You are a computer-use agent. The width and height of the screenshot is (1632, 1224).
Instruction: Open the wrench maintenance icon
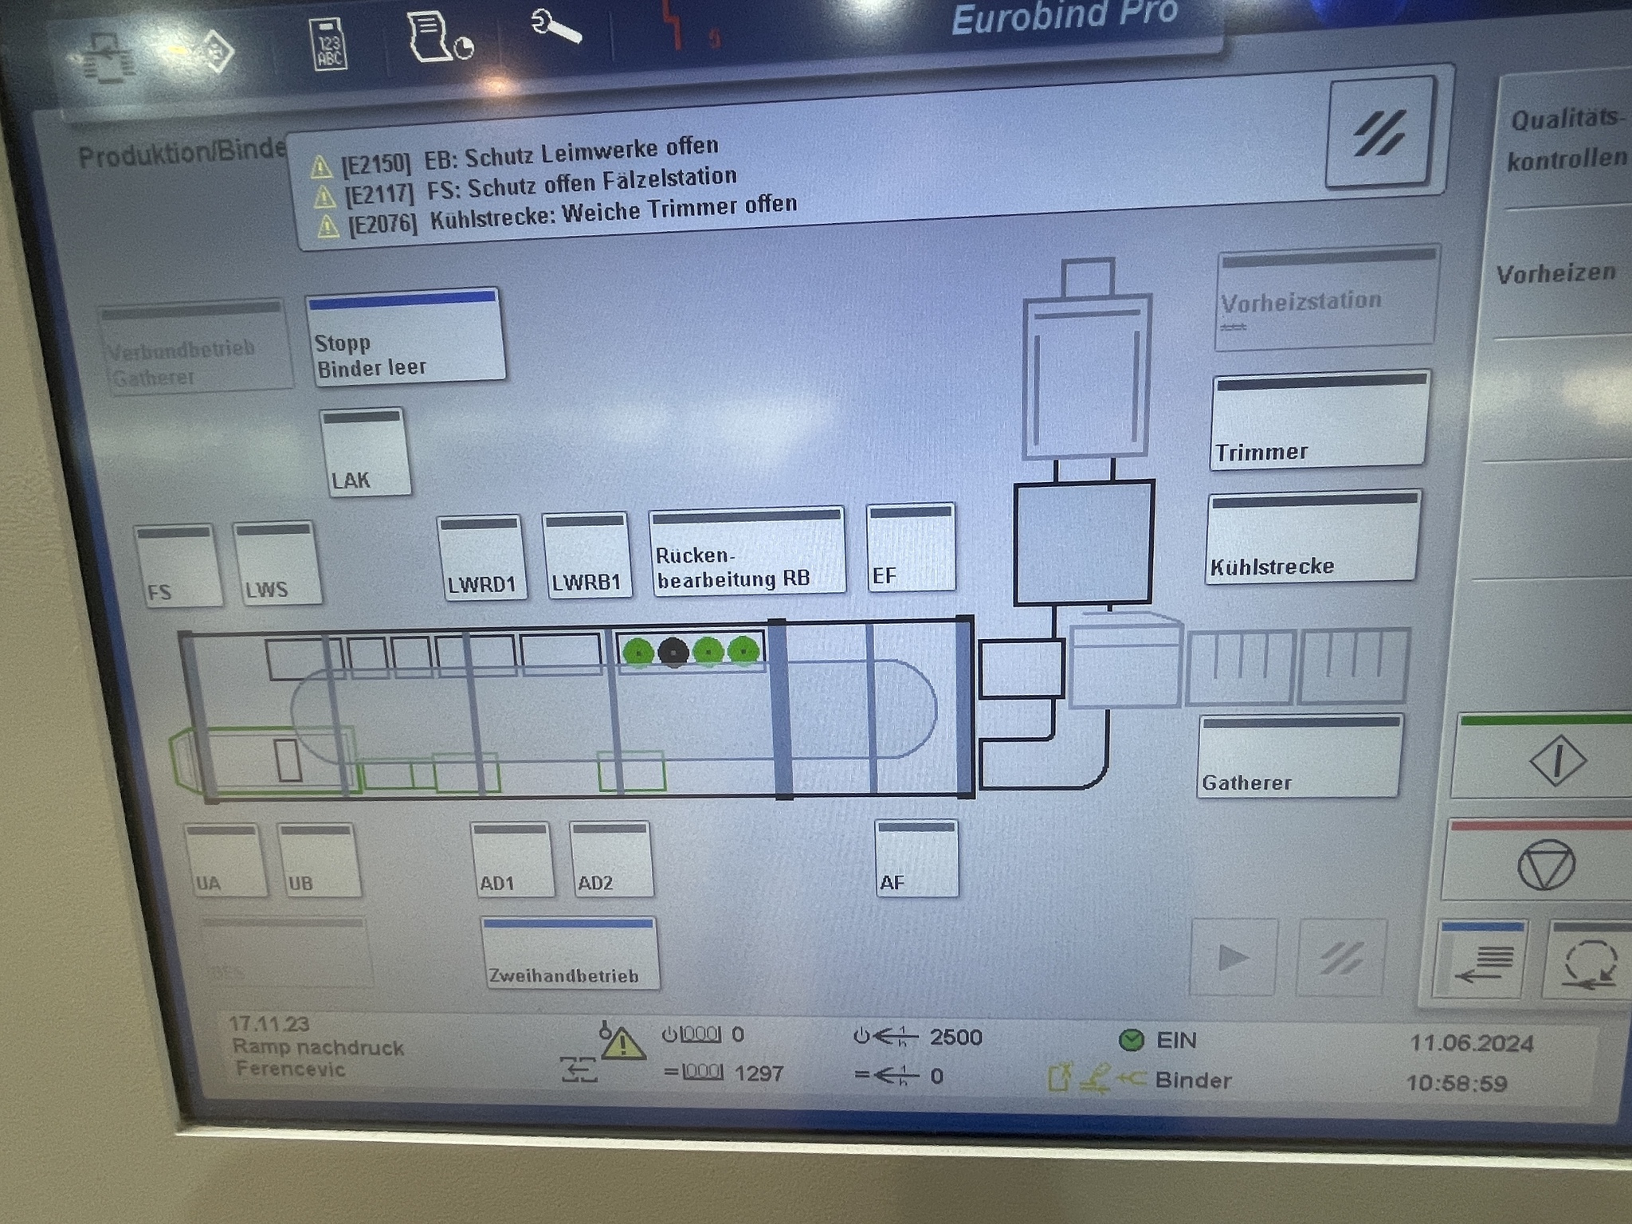555,28
